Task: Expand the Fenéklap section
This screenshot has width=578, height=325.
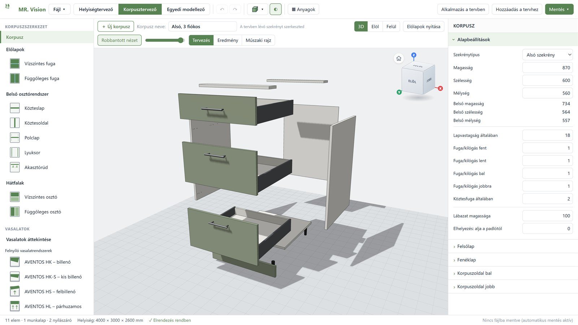Action: tap(513, 260)
